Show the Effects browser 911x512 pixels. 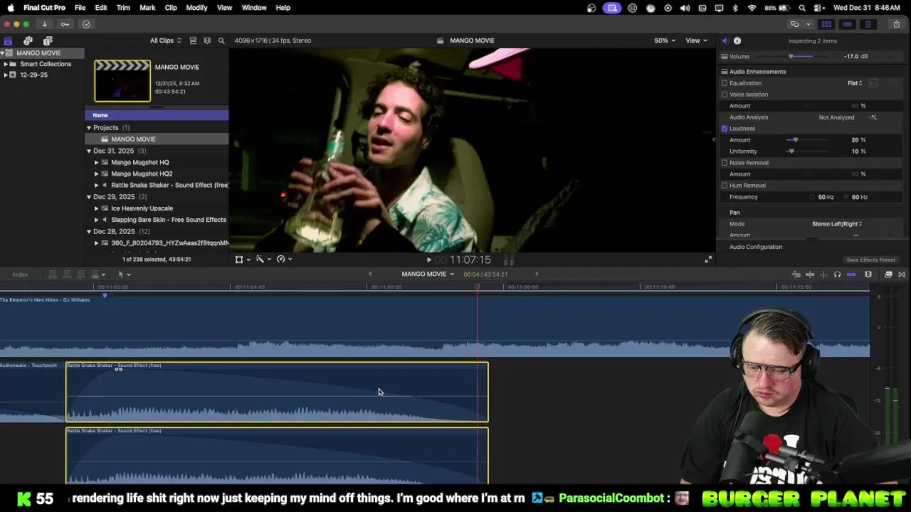pyautogui.click(x=888, y=274)
